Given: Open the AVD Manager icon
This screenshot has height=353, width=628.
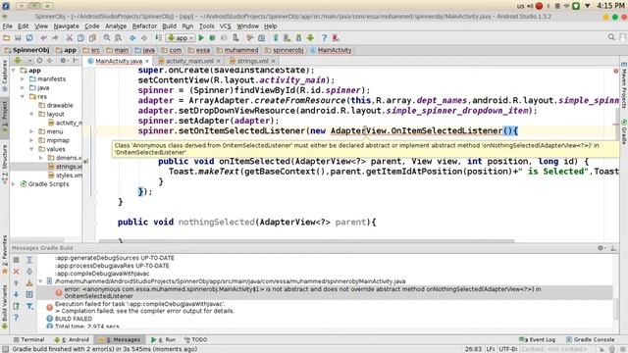Looking at the screenshot, I should (288, 38).
